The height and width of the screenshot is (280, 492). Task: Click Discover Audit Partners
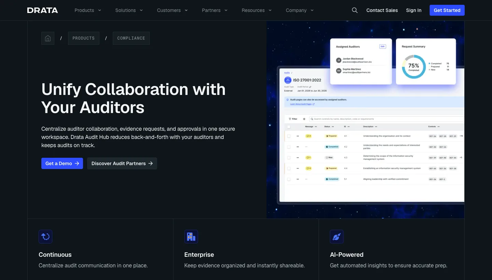pos(122,163)
